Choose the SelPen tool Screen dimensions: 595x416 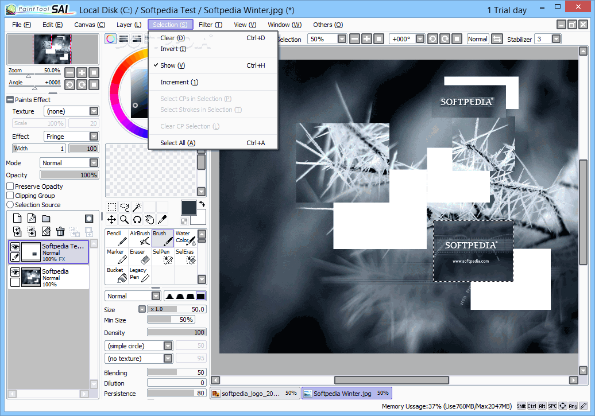(x=163, y=256)
